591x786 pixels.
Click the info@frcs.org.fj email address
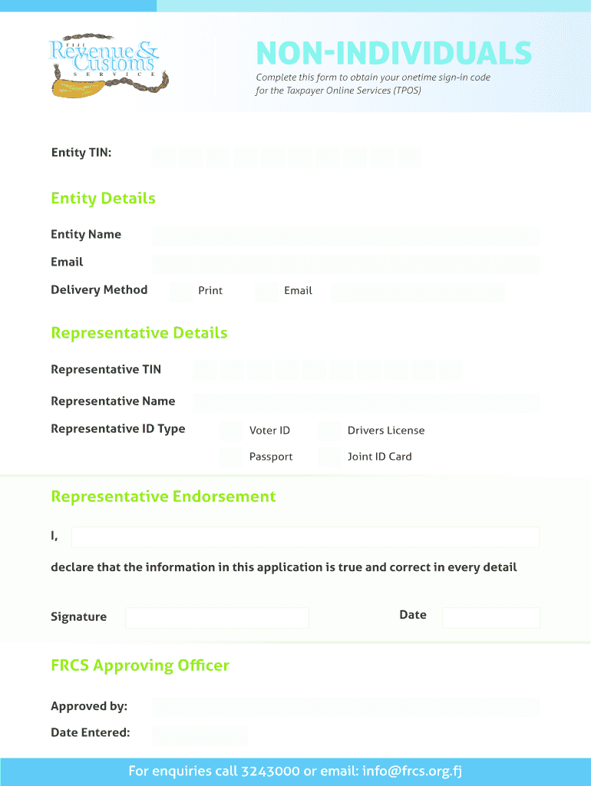coord(410,771)
